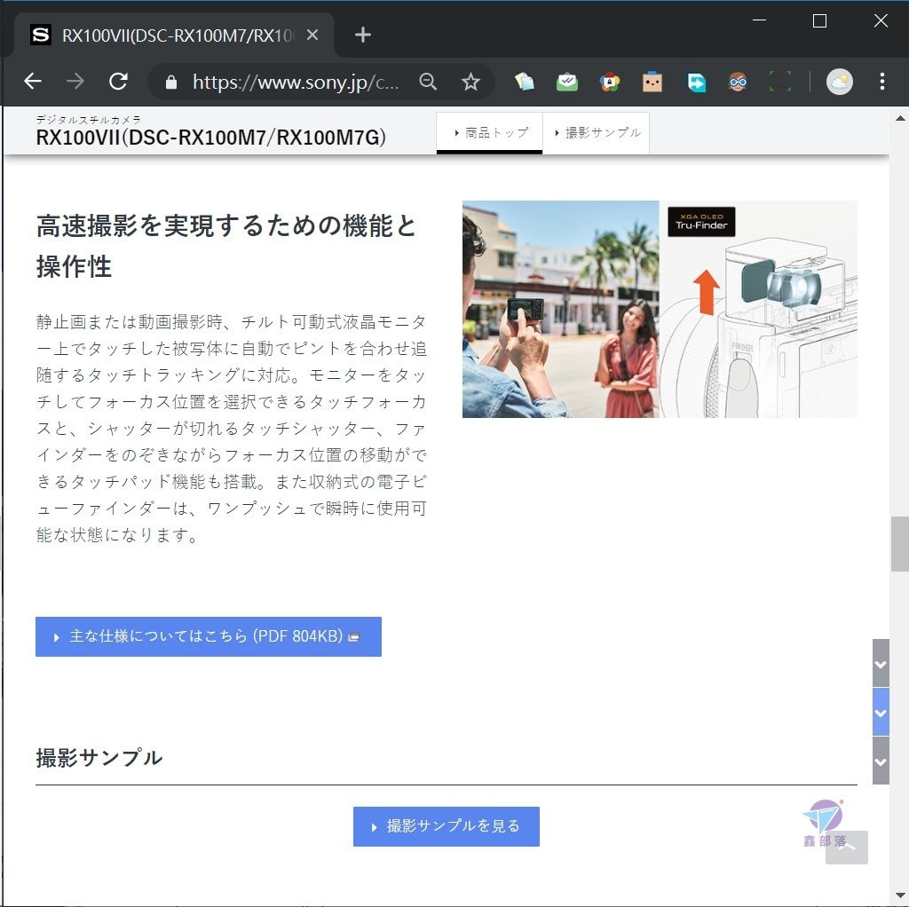The image size is (909, 907).
Task: Open the green bracket capture extension
Action: coord(780,82)
